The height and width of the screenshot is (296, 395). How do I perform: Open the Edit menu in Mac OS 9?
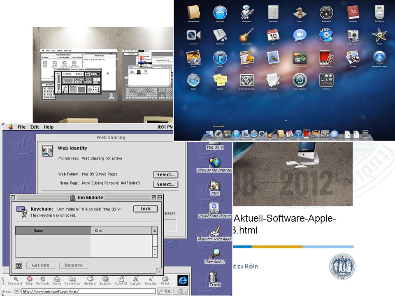coord(35,127)
